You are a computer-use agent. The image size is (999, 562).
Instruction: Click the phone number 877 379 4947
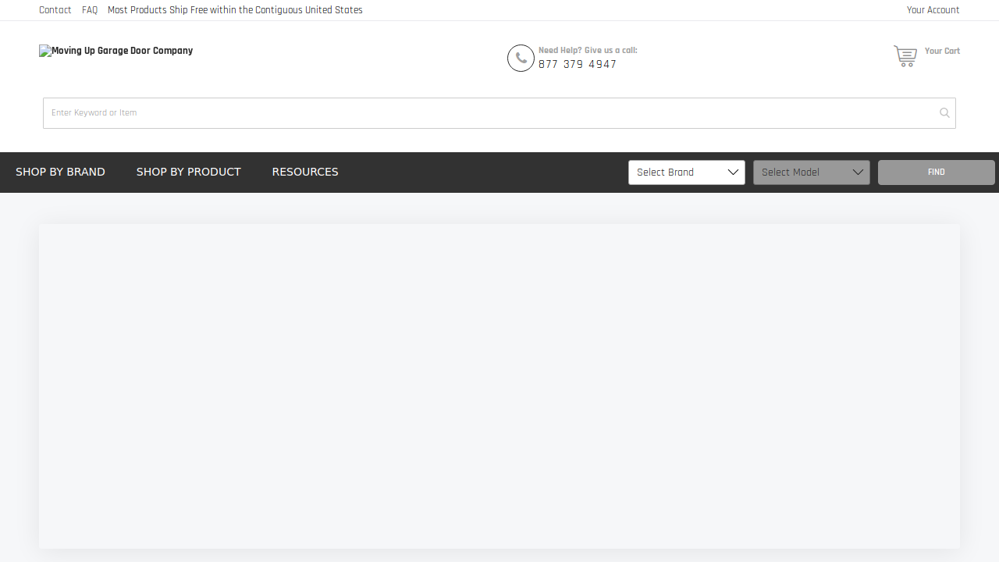[578, 65]
